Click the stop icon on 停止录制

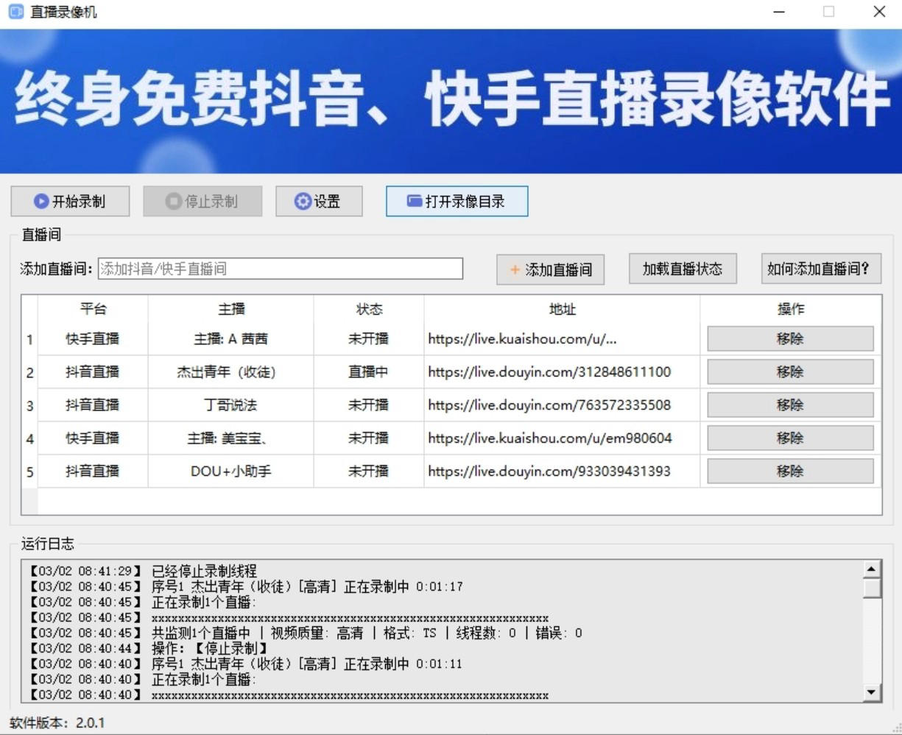[174, 201]
